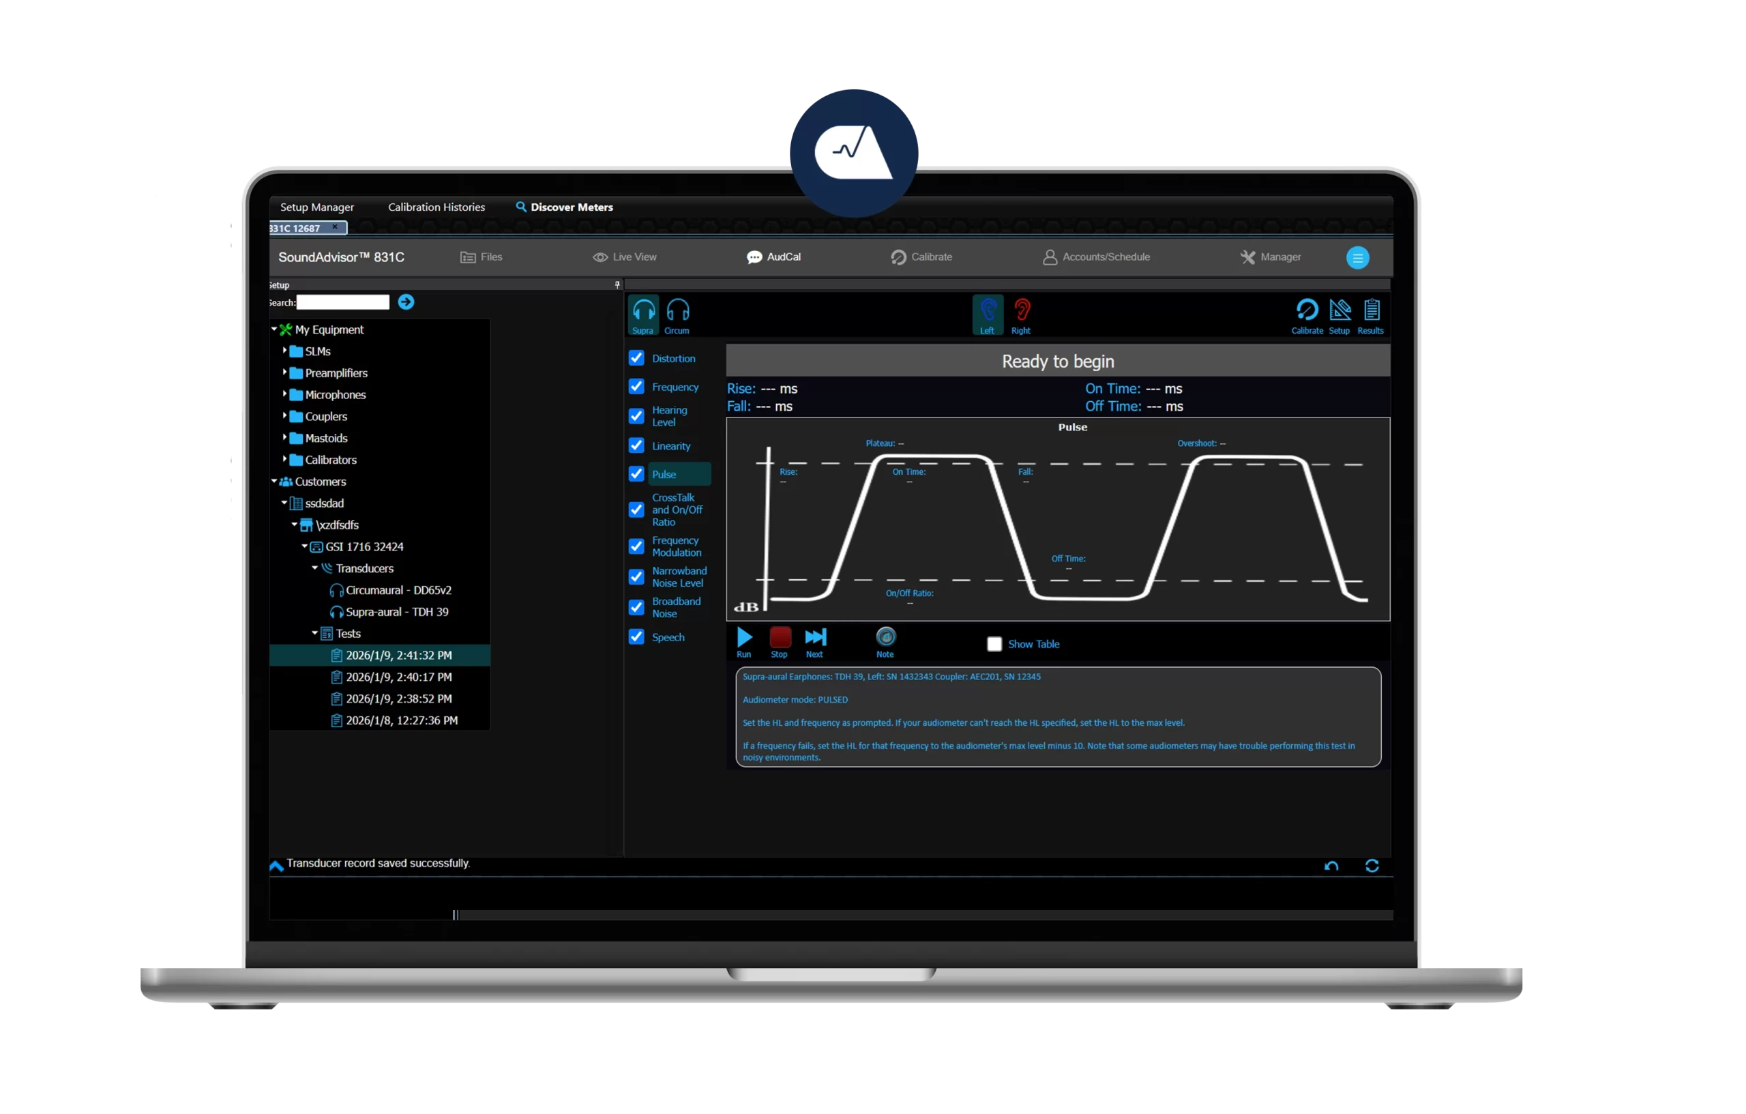This screenshot has height=1114, width=1746.
Task: Click the undo arrow in status bar
Action: [x=1331, y=866]
